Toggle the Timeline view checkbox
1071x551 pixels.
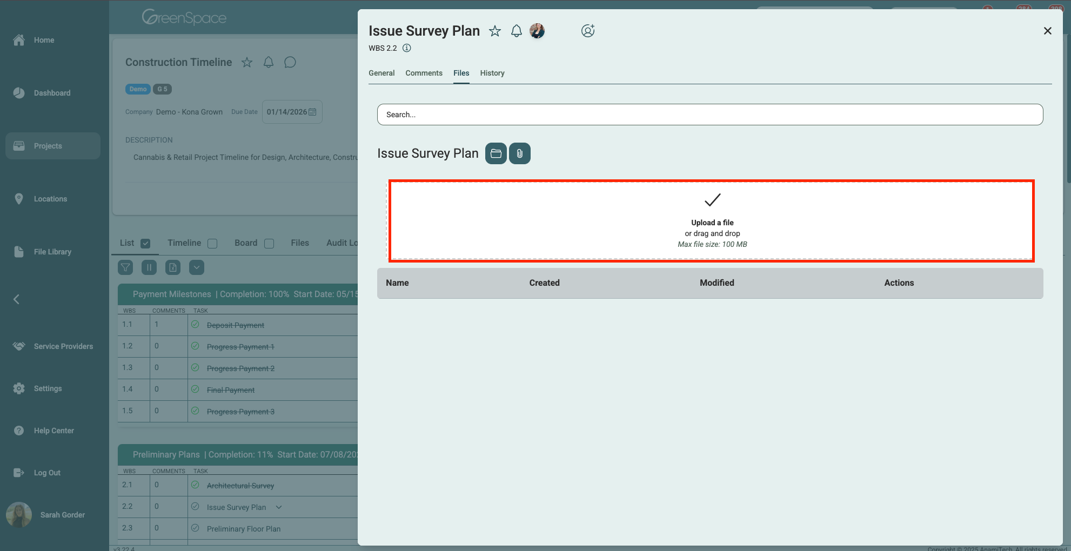212,244
